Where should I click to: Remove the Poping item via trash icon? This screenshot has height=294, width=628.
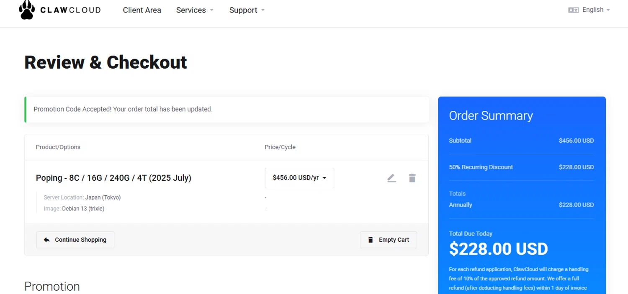[x=412, y=178]
